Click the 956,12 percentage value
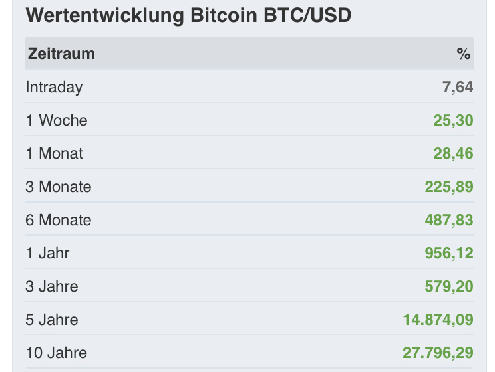495x372 pixels. click(x=449, y=253)
